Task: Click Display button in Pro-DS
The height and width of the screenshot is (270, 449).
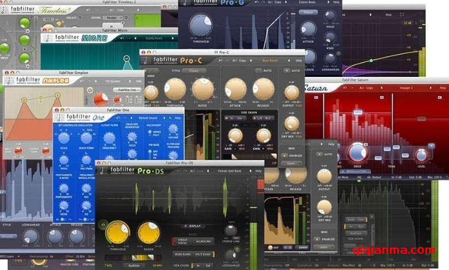Action: point(193,226)
